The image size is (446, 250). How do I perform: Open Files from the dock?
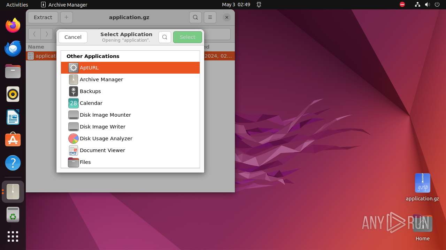[x=13, y=71]
